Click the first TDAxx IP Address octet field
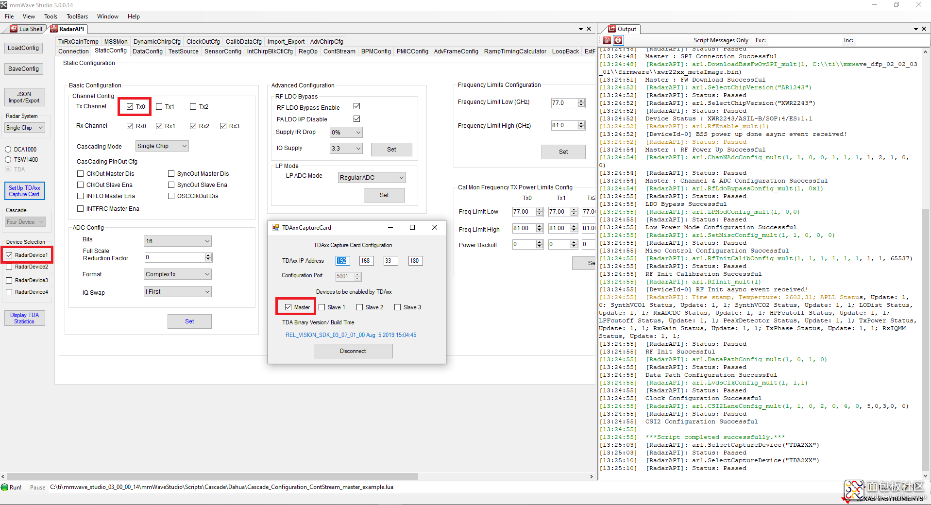This screenshot has height=505, width=931. 342,261
